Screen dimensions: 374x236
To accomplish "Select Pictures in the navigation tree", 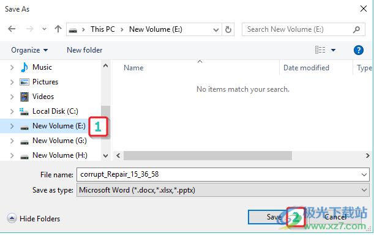I will (x=45, y=82).
